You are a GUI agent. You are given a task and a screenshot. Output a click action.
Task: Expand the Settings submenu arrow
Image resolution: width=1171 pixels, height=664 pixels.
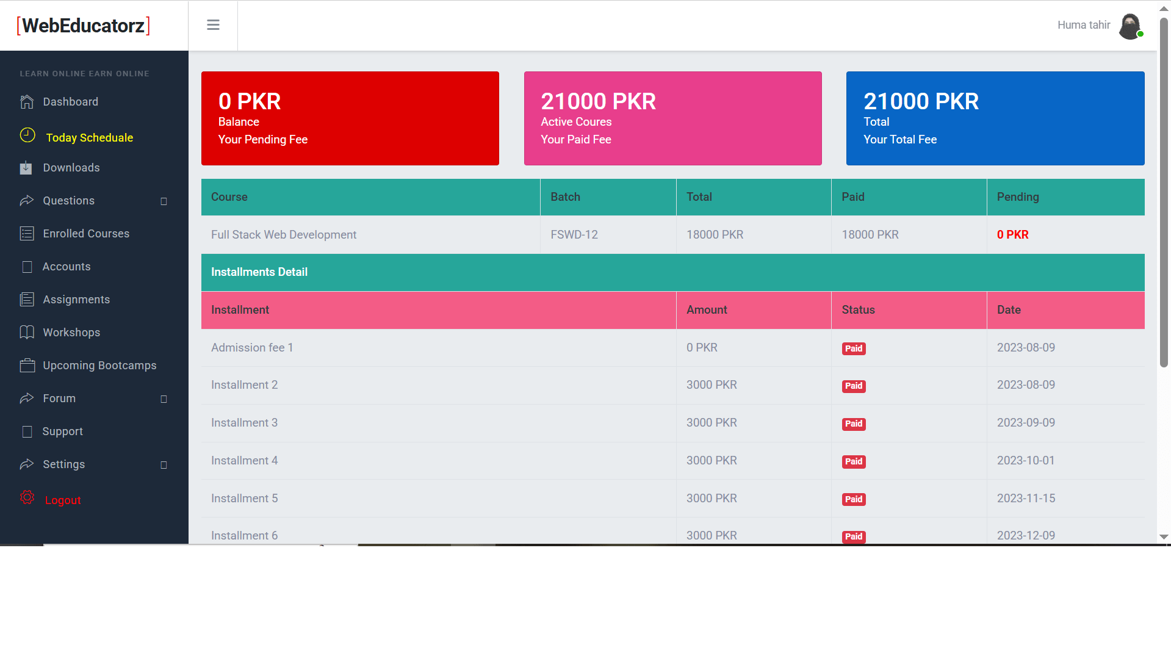(x=164, y=465)
